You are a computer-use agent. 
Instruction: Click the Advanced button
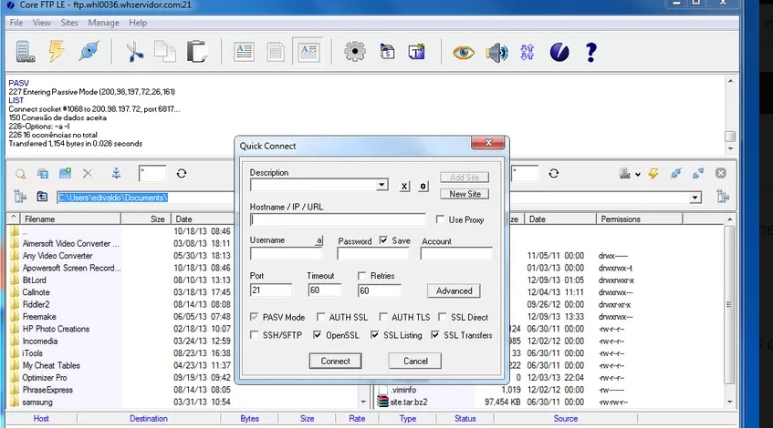coord(454,291)
